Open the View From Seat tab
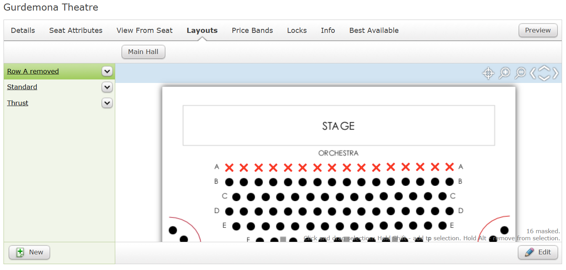566x270 pixels. click(x=145, y=31)
